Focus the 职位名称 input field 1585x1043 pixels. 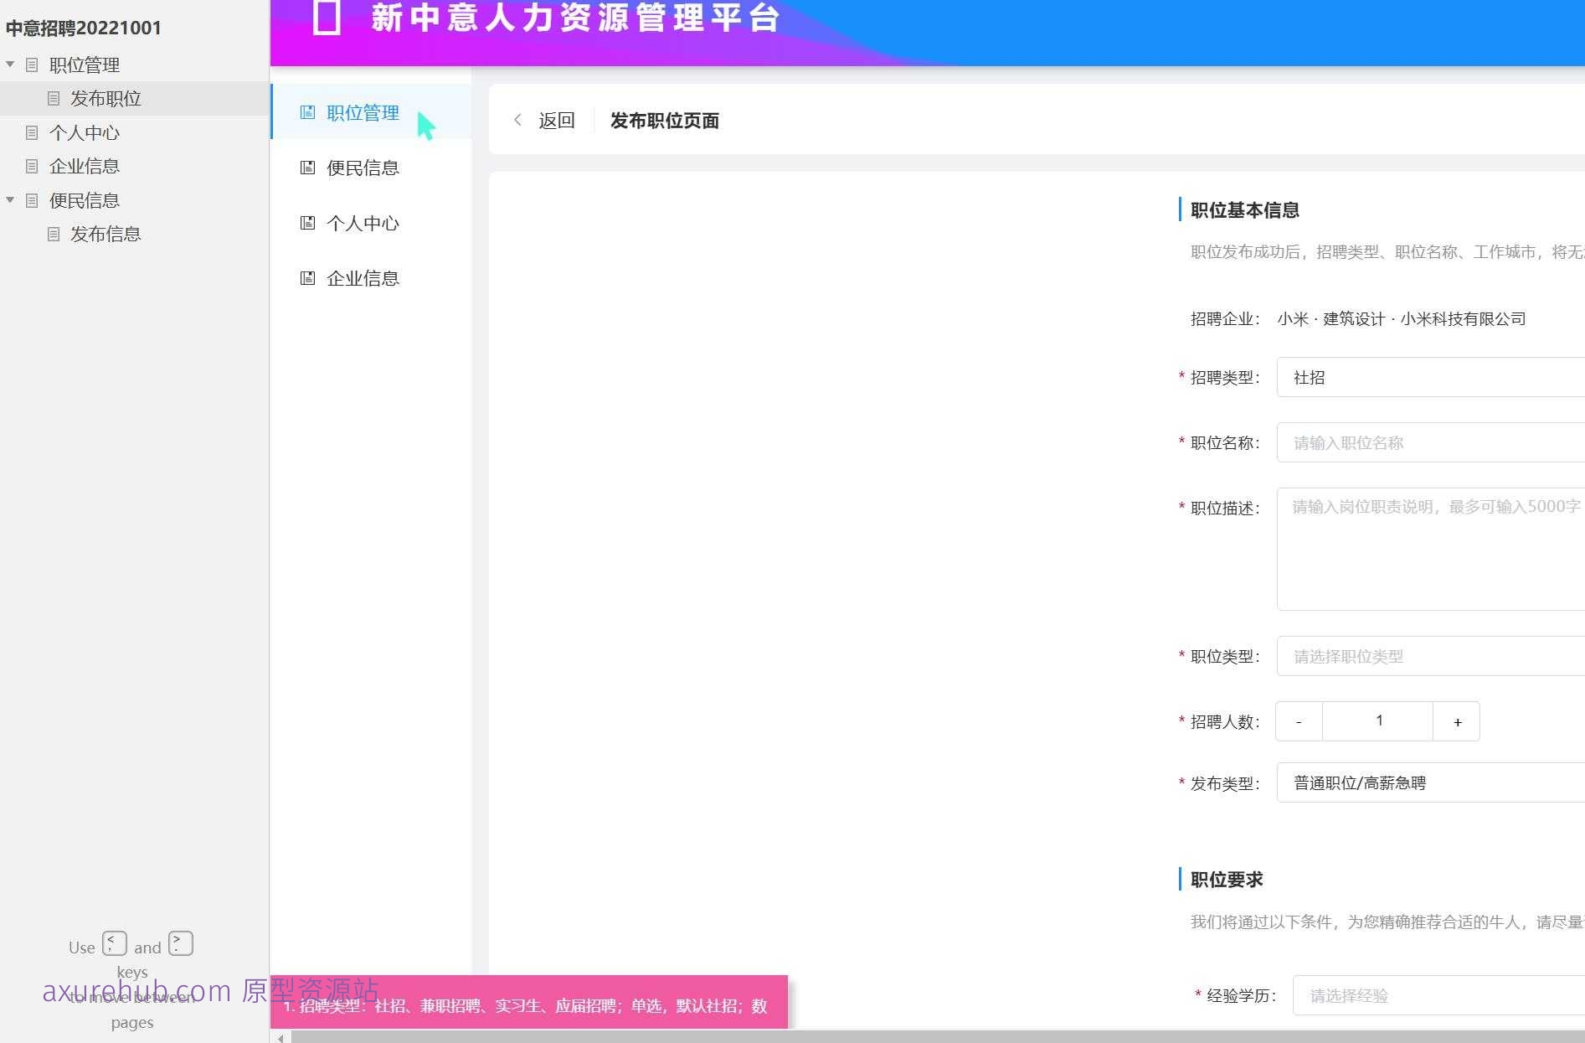pos(1430,442)
